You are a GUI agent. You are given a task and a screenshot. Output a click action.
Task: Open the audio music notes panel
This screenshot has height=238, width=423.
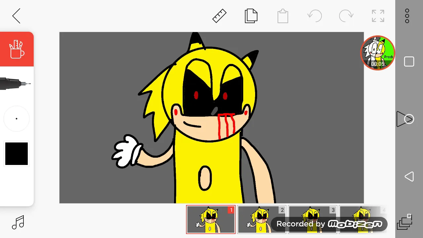(x=18, y=222)
